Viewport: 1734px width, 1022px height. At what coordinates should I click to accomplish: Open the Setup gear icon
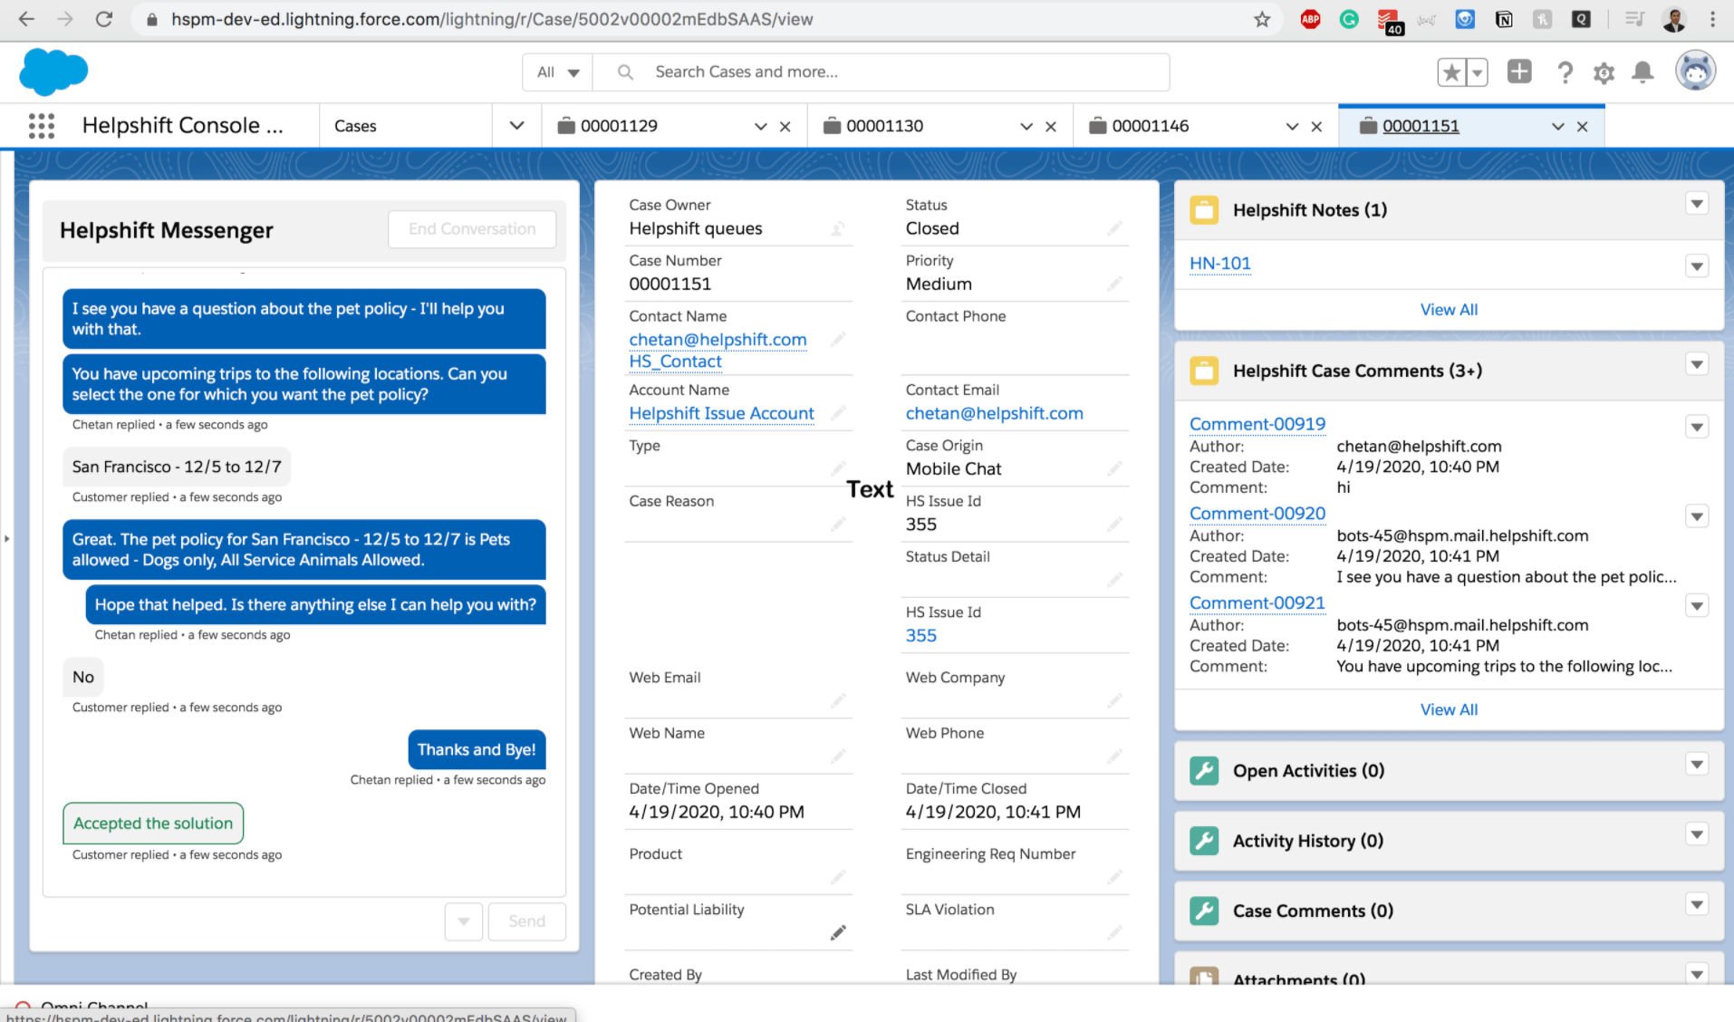[1604, 72]
